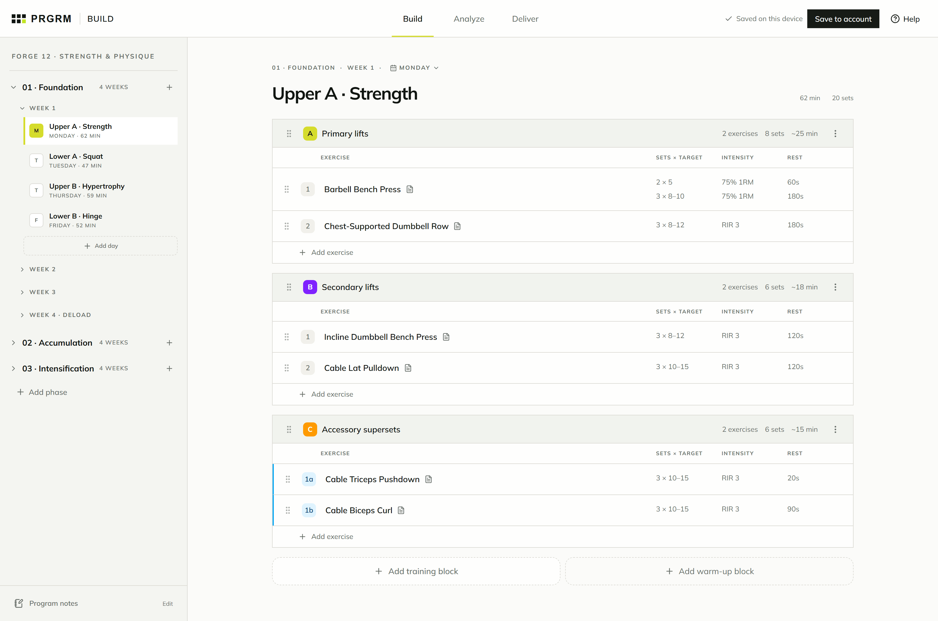The width and height of the screenshot is (938, 621).
Task: Switch to the Analyze tab
Action: (469, 19)
